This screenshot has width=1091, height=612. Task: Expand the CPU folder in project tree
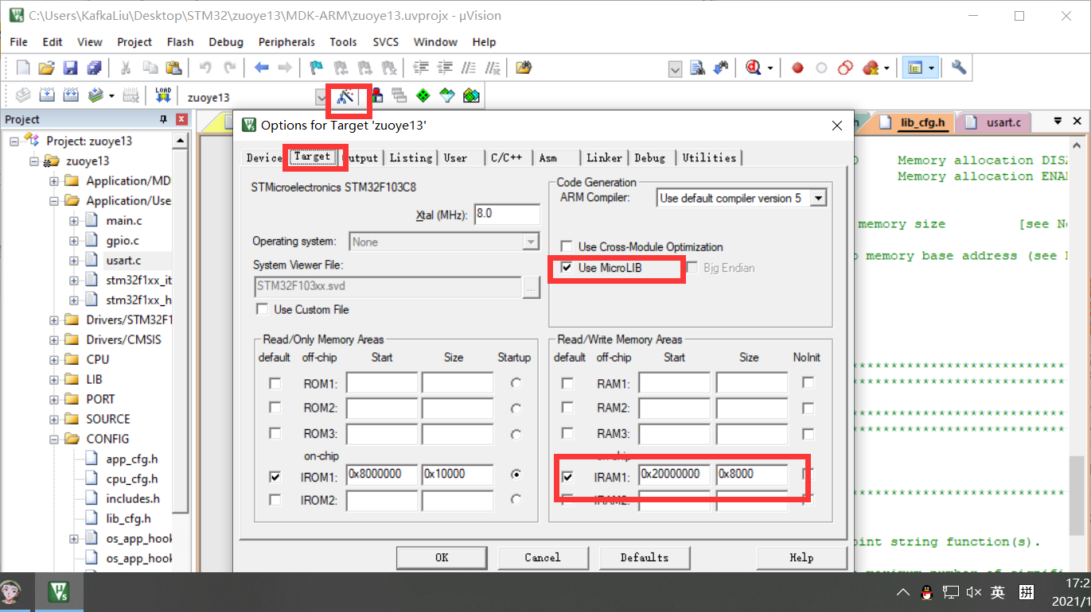pyautogui.click(x=55, y=360)
